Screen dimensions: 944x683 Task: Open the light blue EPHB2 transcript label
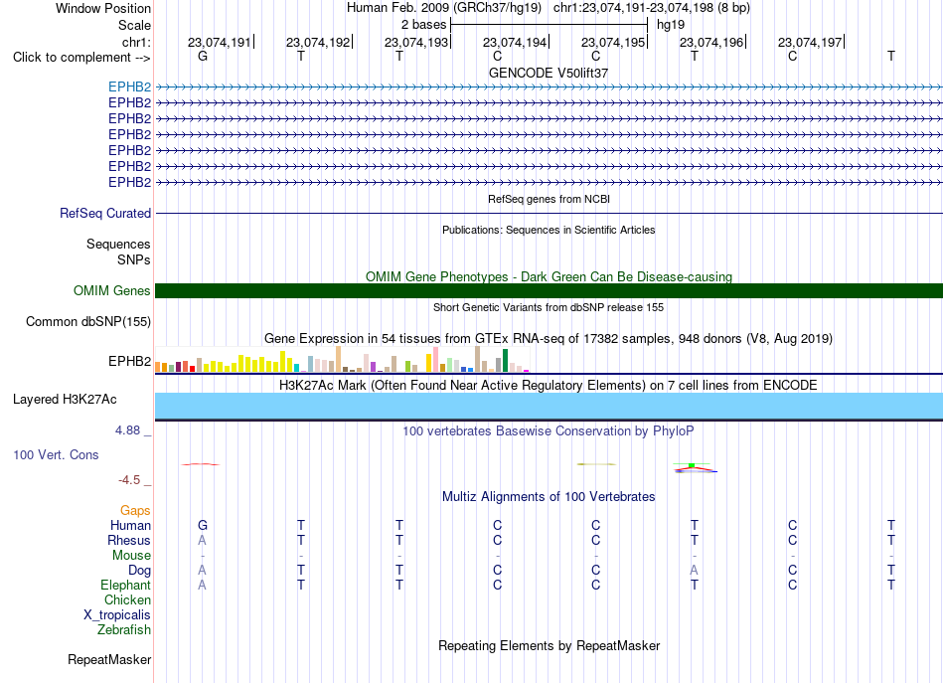[x=129, y=86]
